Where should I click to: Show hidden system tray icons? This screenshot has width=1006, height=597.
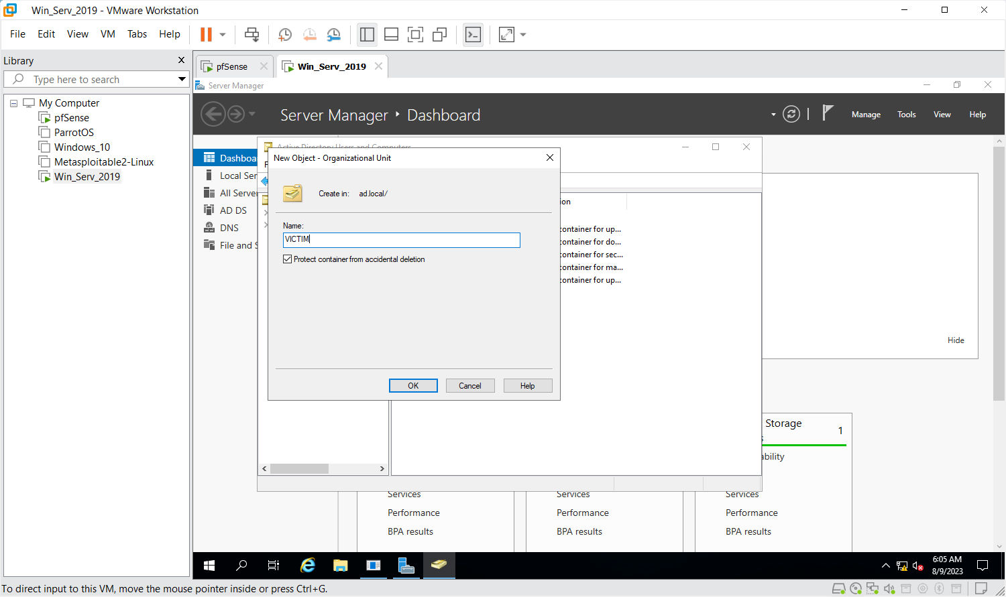[x=885, y=566]
